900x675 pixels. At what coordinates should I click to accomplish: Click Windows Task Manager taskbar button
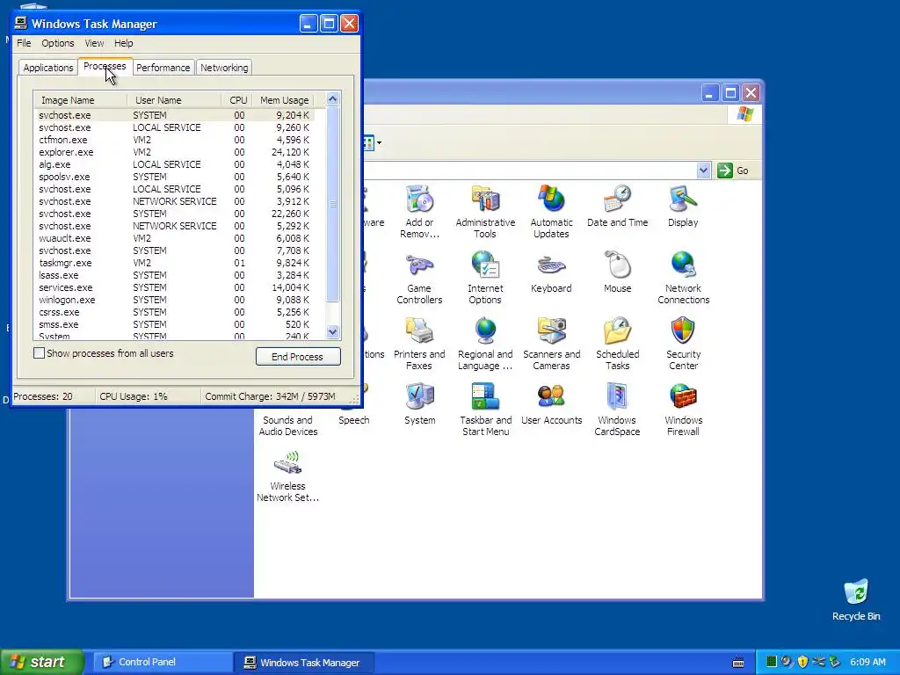coord(304,662)
